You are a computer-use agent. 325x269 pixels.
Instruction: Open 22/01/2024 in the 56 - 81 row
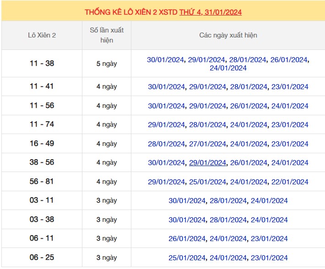(x=290, y=182)
